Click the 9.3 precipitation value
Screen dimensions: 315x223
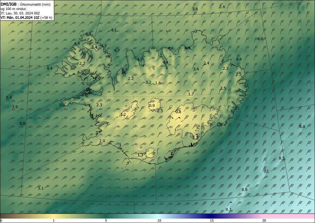click(x=228, y=209)
